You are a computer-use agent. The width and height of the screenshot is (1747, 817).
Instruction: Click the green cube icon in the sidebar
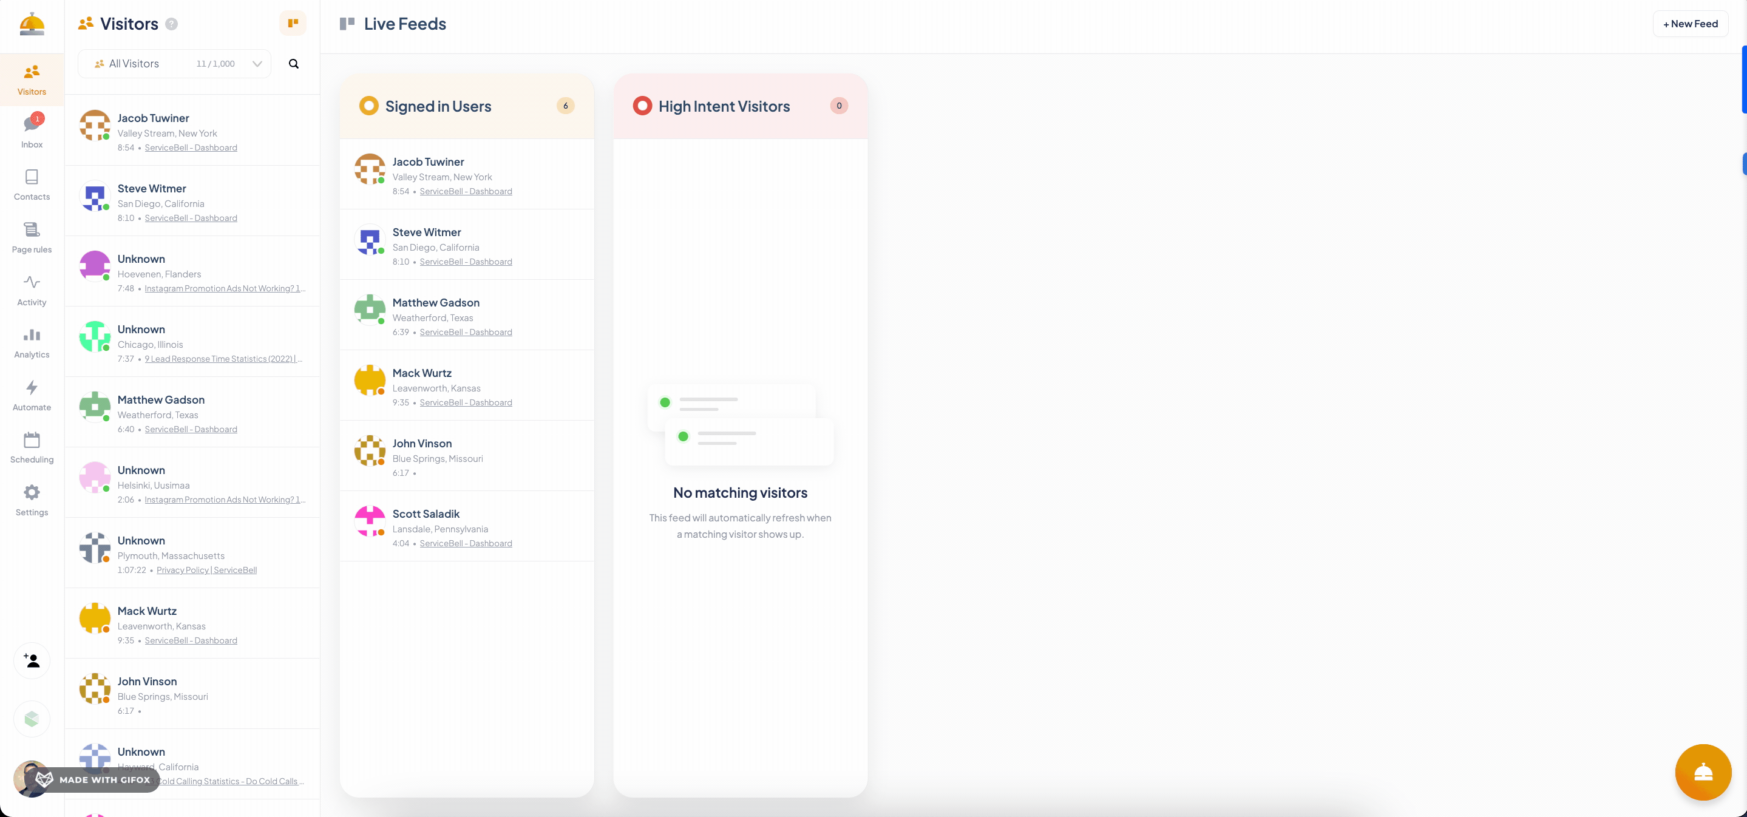click(32, 719)
